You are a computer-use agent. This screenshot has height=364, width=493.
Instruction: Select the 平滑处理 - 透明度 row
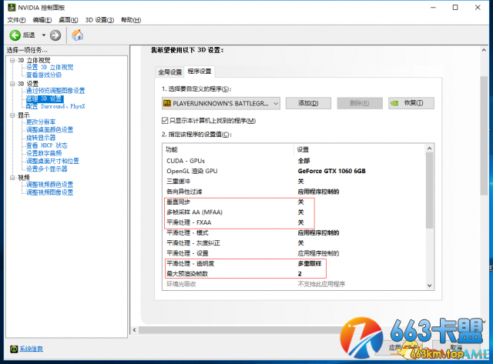click(x=294, y=263)
